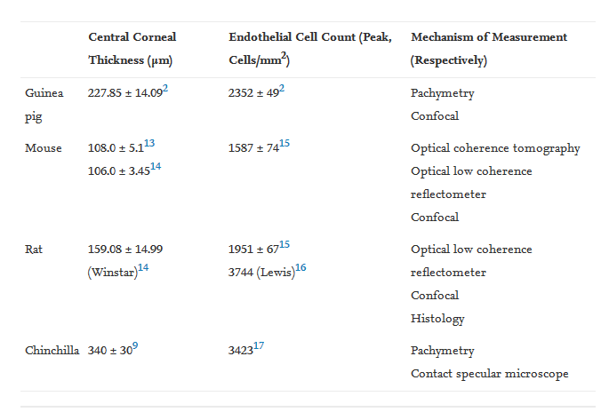Click the Rat row label
The image size is (609, 420).
pyautogui.click(x=34, y=250)
